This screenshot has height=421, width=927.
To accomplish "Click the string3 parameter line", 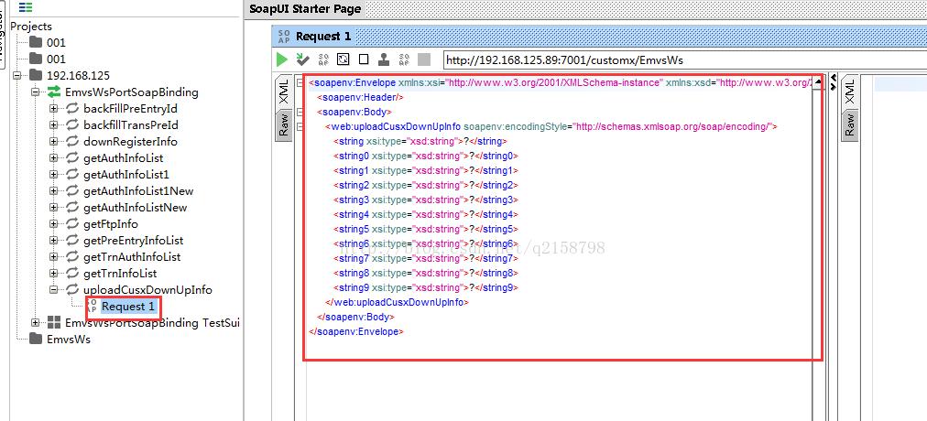I will pos(426,200).
